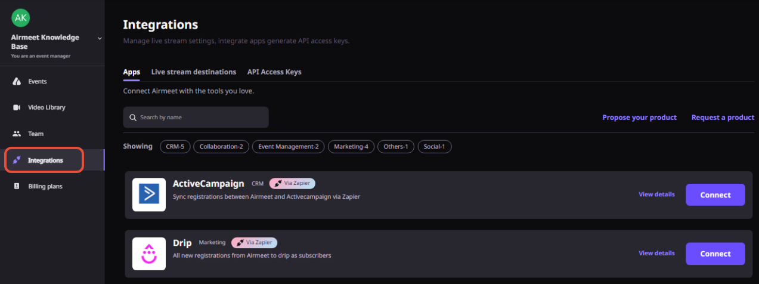Click the Search by name field
The width and height of the screenshot is (759, 284).
(196, 118)
